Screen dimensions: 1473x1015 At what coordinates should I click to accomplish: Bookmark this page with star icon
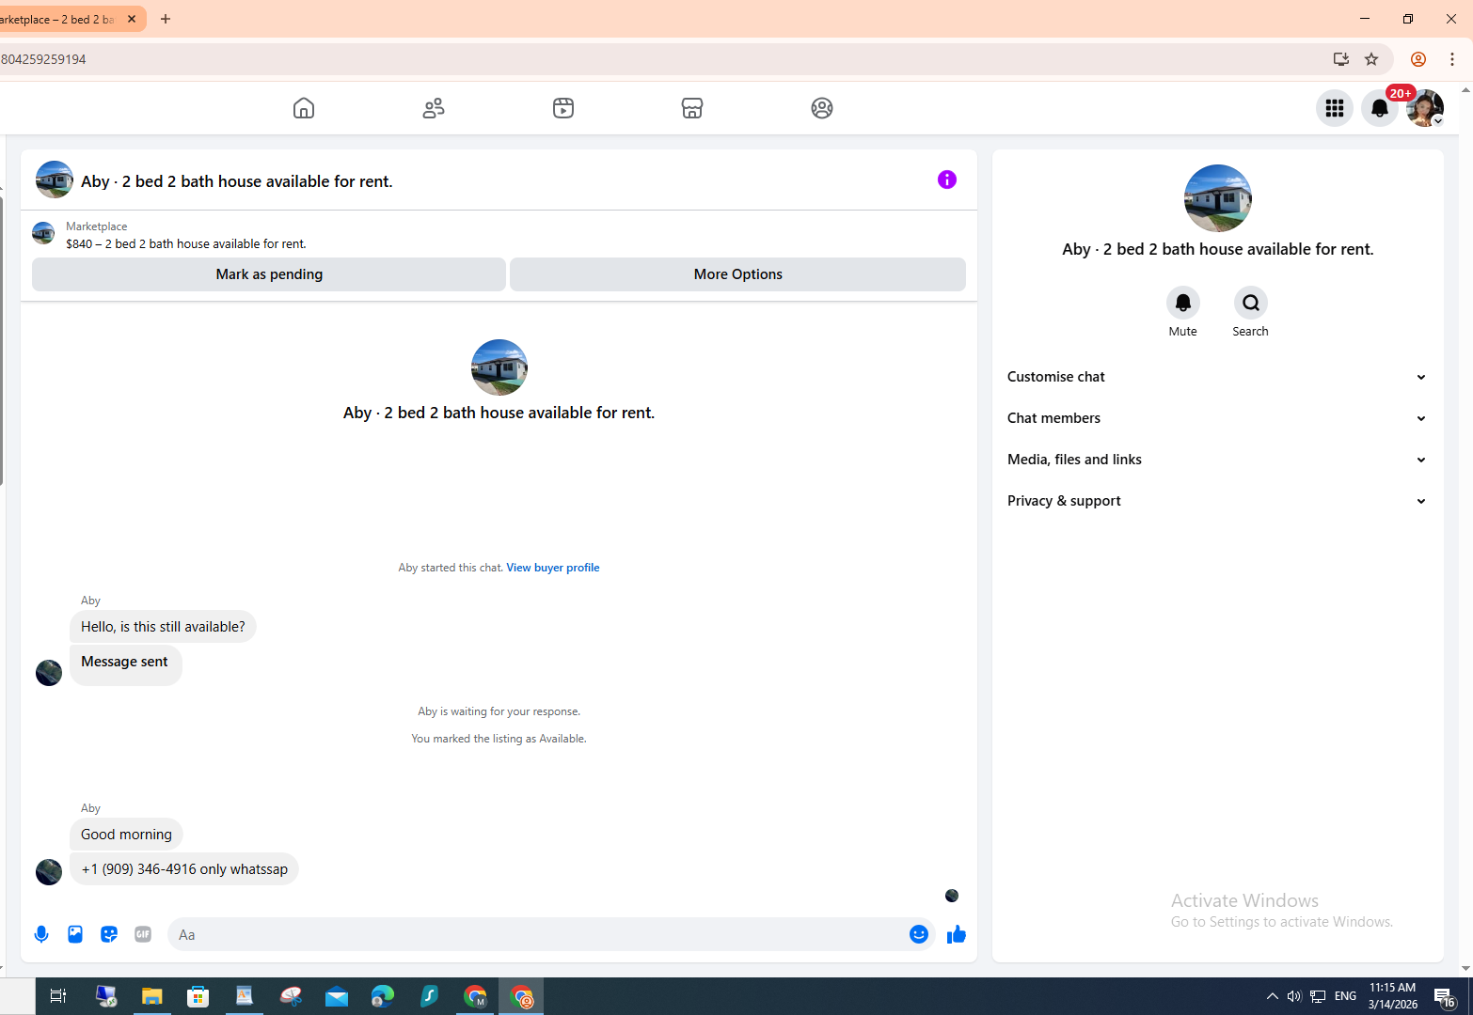1371,59
